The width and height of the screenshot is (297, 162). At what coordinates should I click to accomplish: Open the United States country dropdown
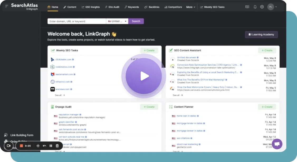117,21
